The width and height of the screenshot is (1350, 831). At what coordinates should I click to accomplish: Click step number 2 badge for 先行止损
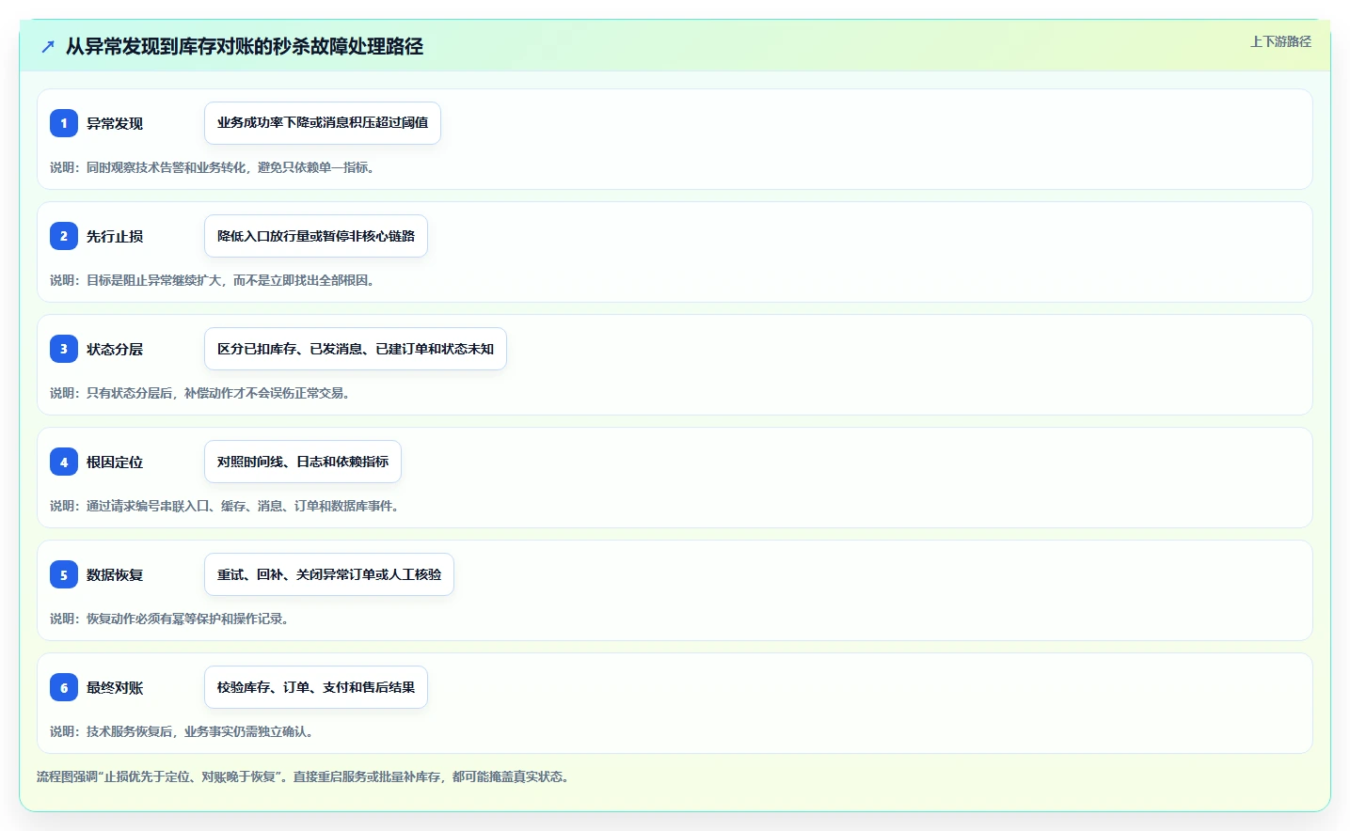64,236
